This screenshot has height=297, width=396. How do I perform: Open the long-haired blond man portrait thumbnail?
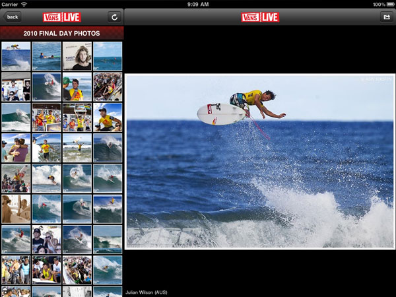(x=77, y=56)
